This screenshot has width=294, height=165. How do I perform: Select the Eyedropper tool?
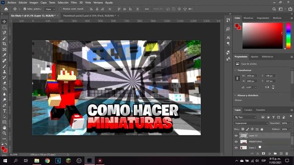tap(4, 55)
